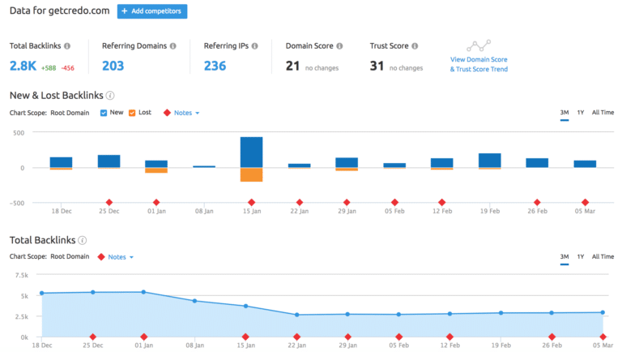Expand Notes dropdown in Total Backlinks chart
Screen dimensions: 622x352
click(x=116, y=257)
